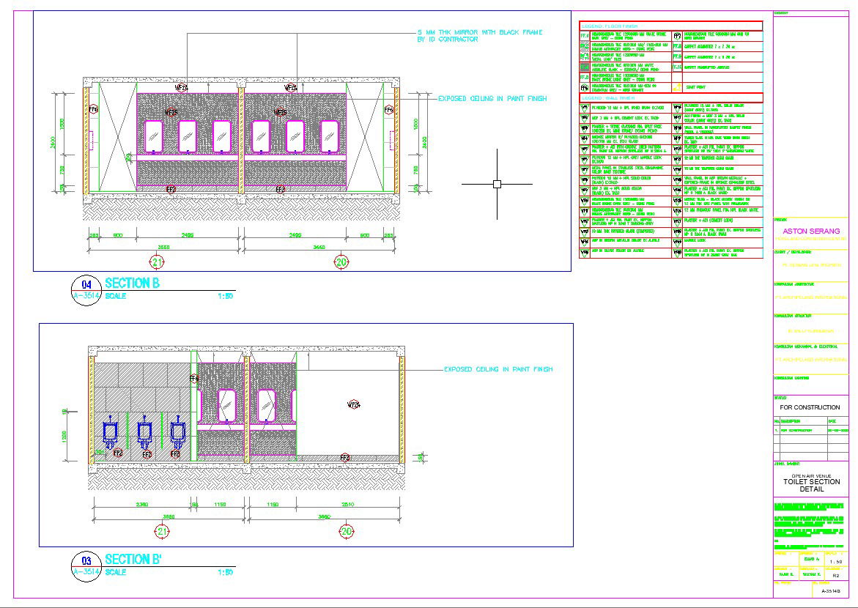The width and height of the screenshot is (858, 608).
Task: Select the SECTION B' title text
Action: point(135,558)
